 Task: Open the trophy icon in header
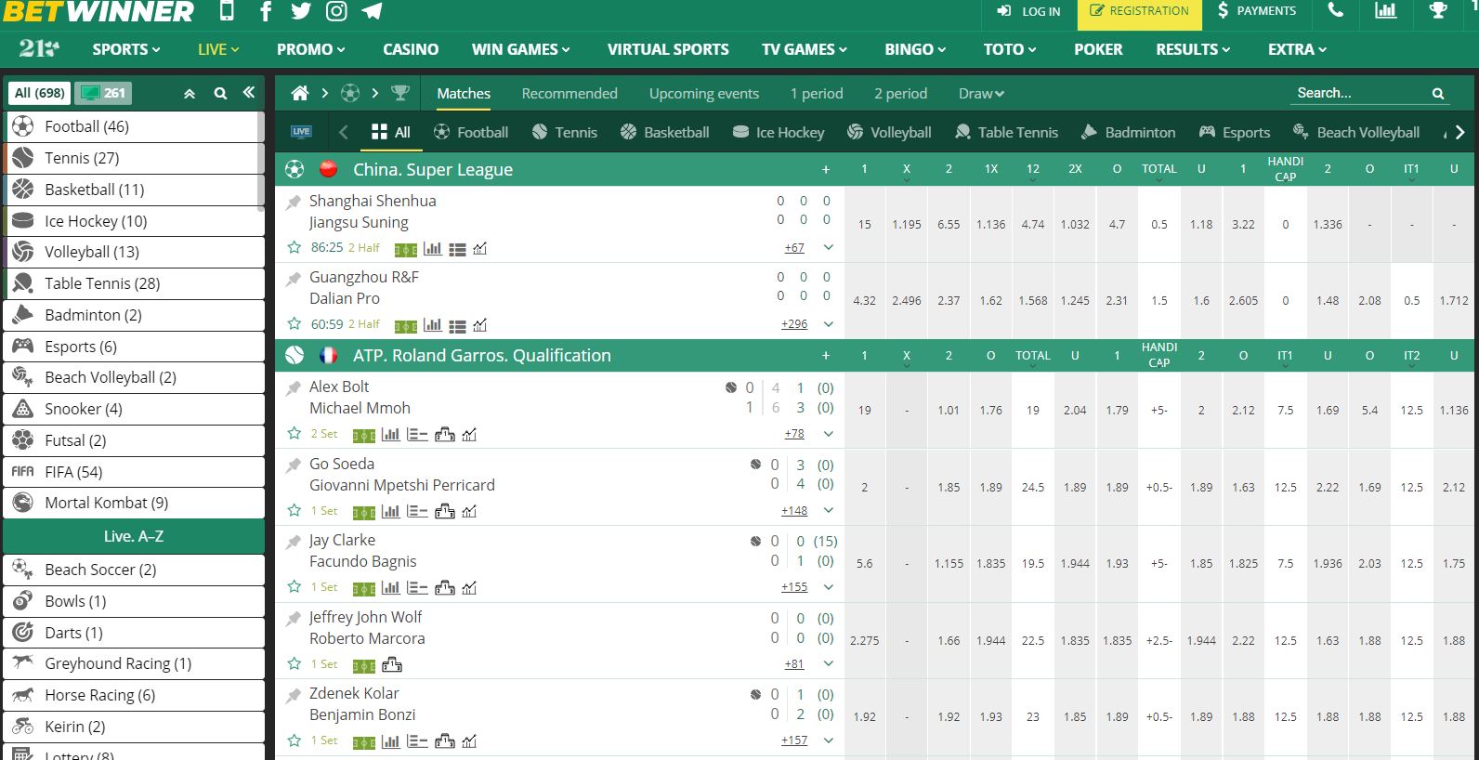(1438, 11)
